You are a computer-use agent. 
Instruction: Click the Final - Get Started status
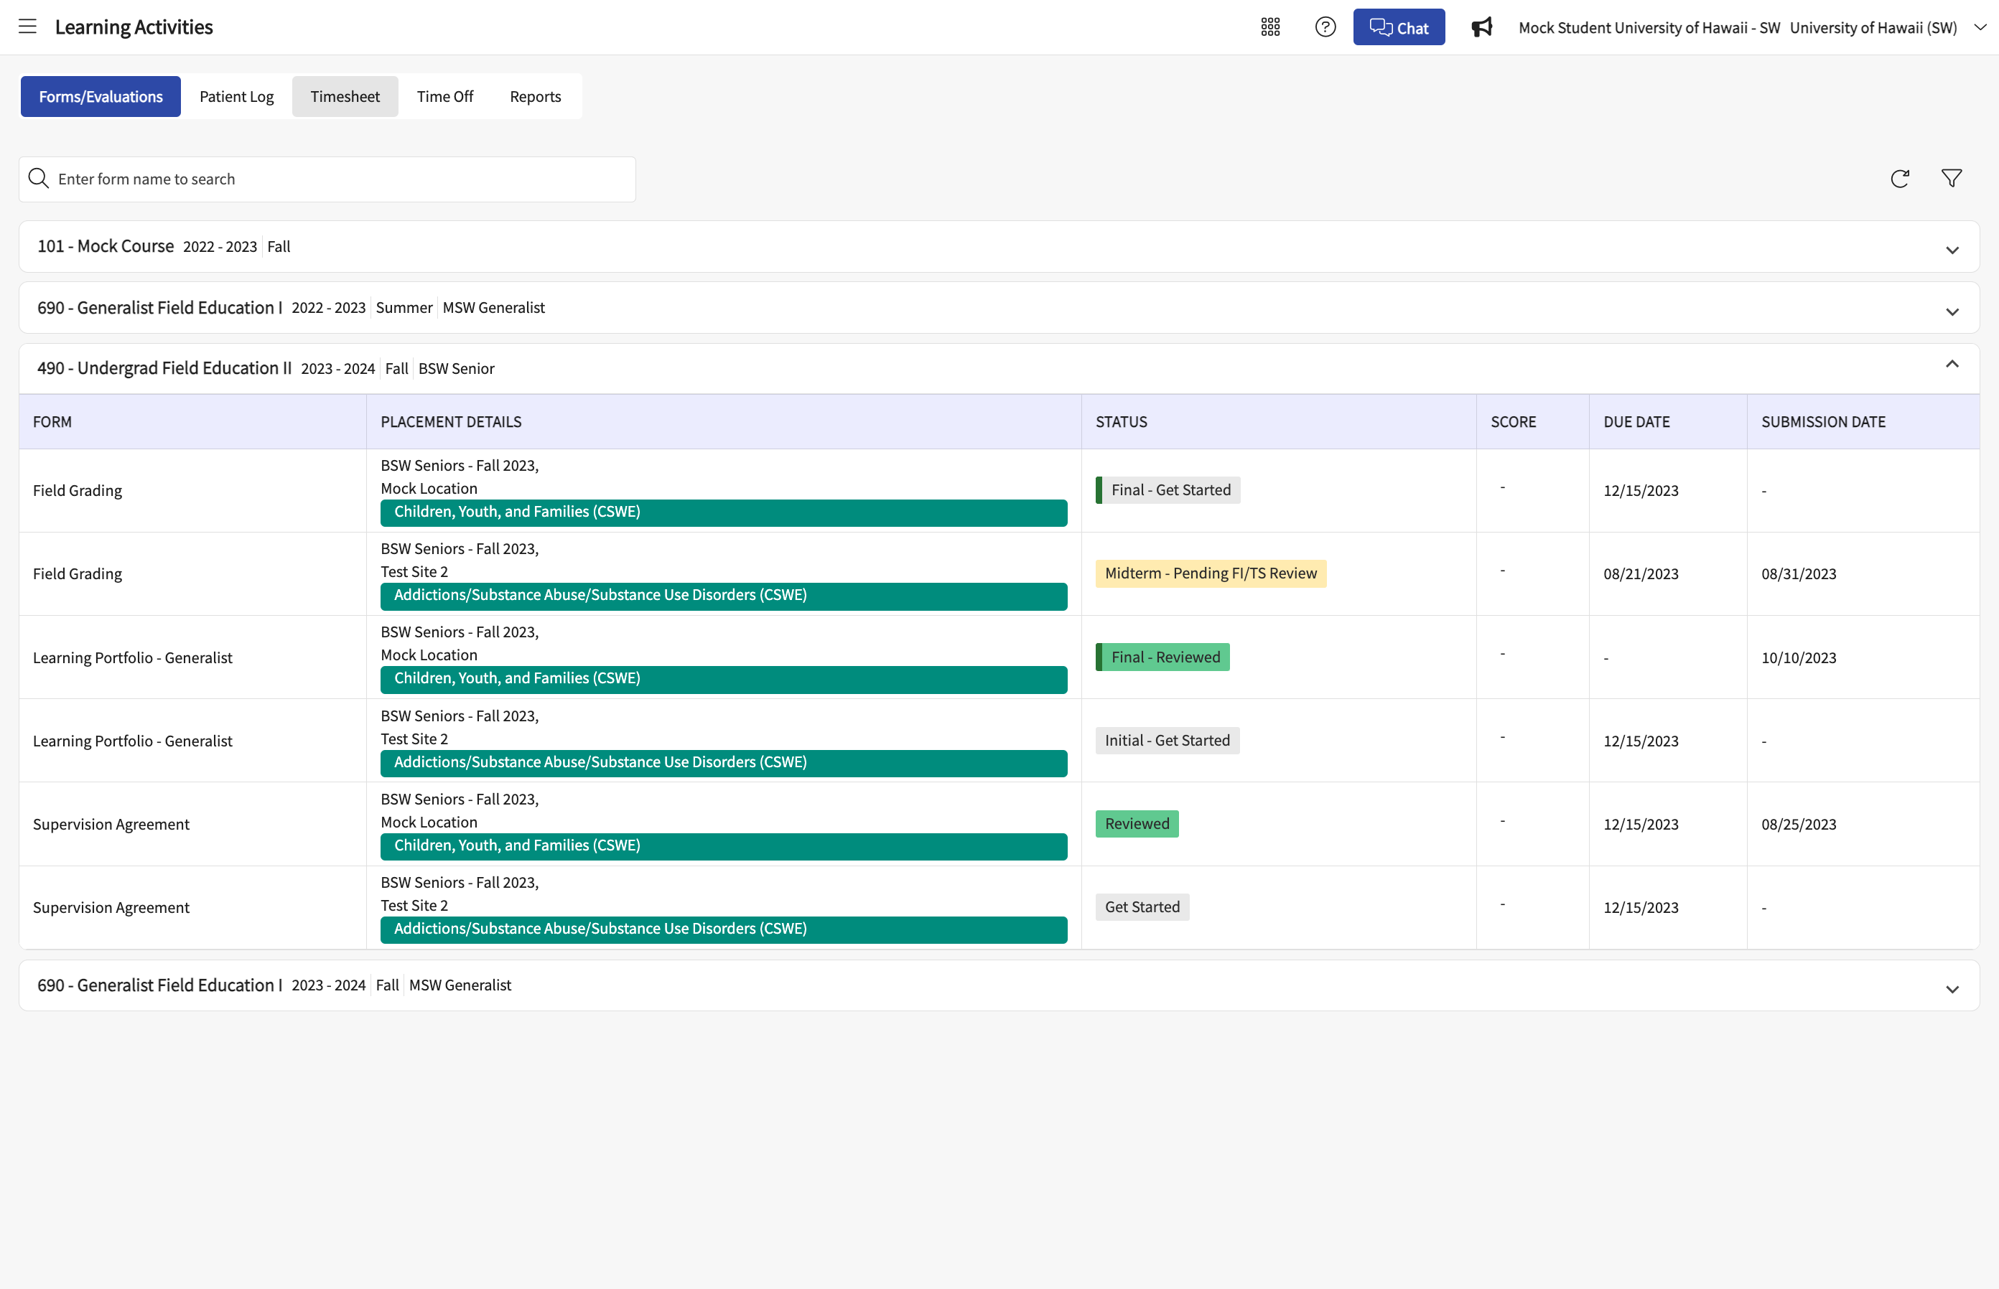pyautogui.click(x=1168, y=489)
